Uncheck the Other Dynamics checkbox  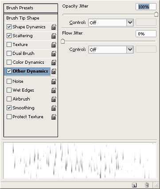[x=9, y=71]
